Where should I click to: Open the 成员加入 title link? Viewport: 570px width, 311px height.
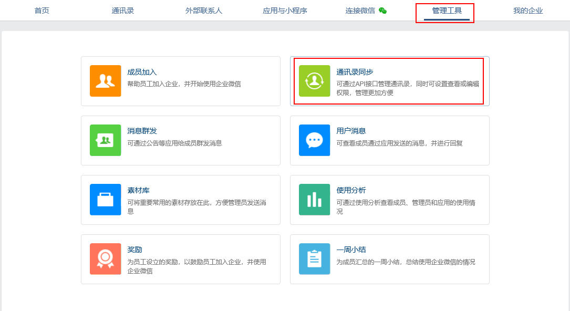142,72
